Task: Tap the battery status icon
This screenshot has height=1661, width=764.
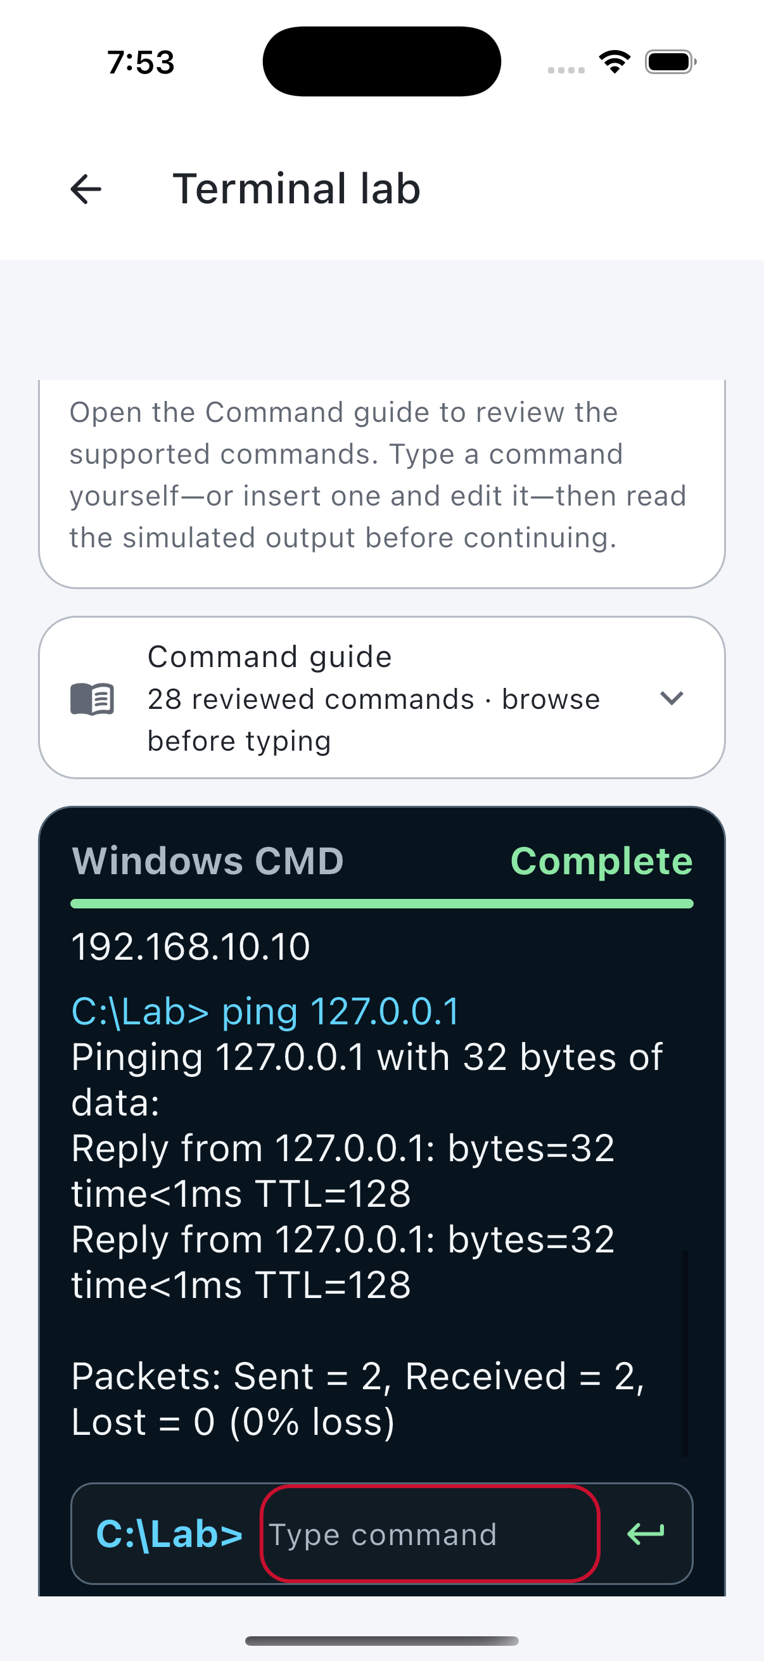Action: click(x=670, y=62)
